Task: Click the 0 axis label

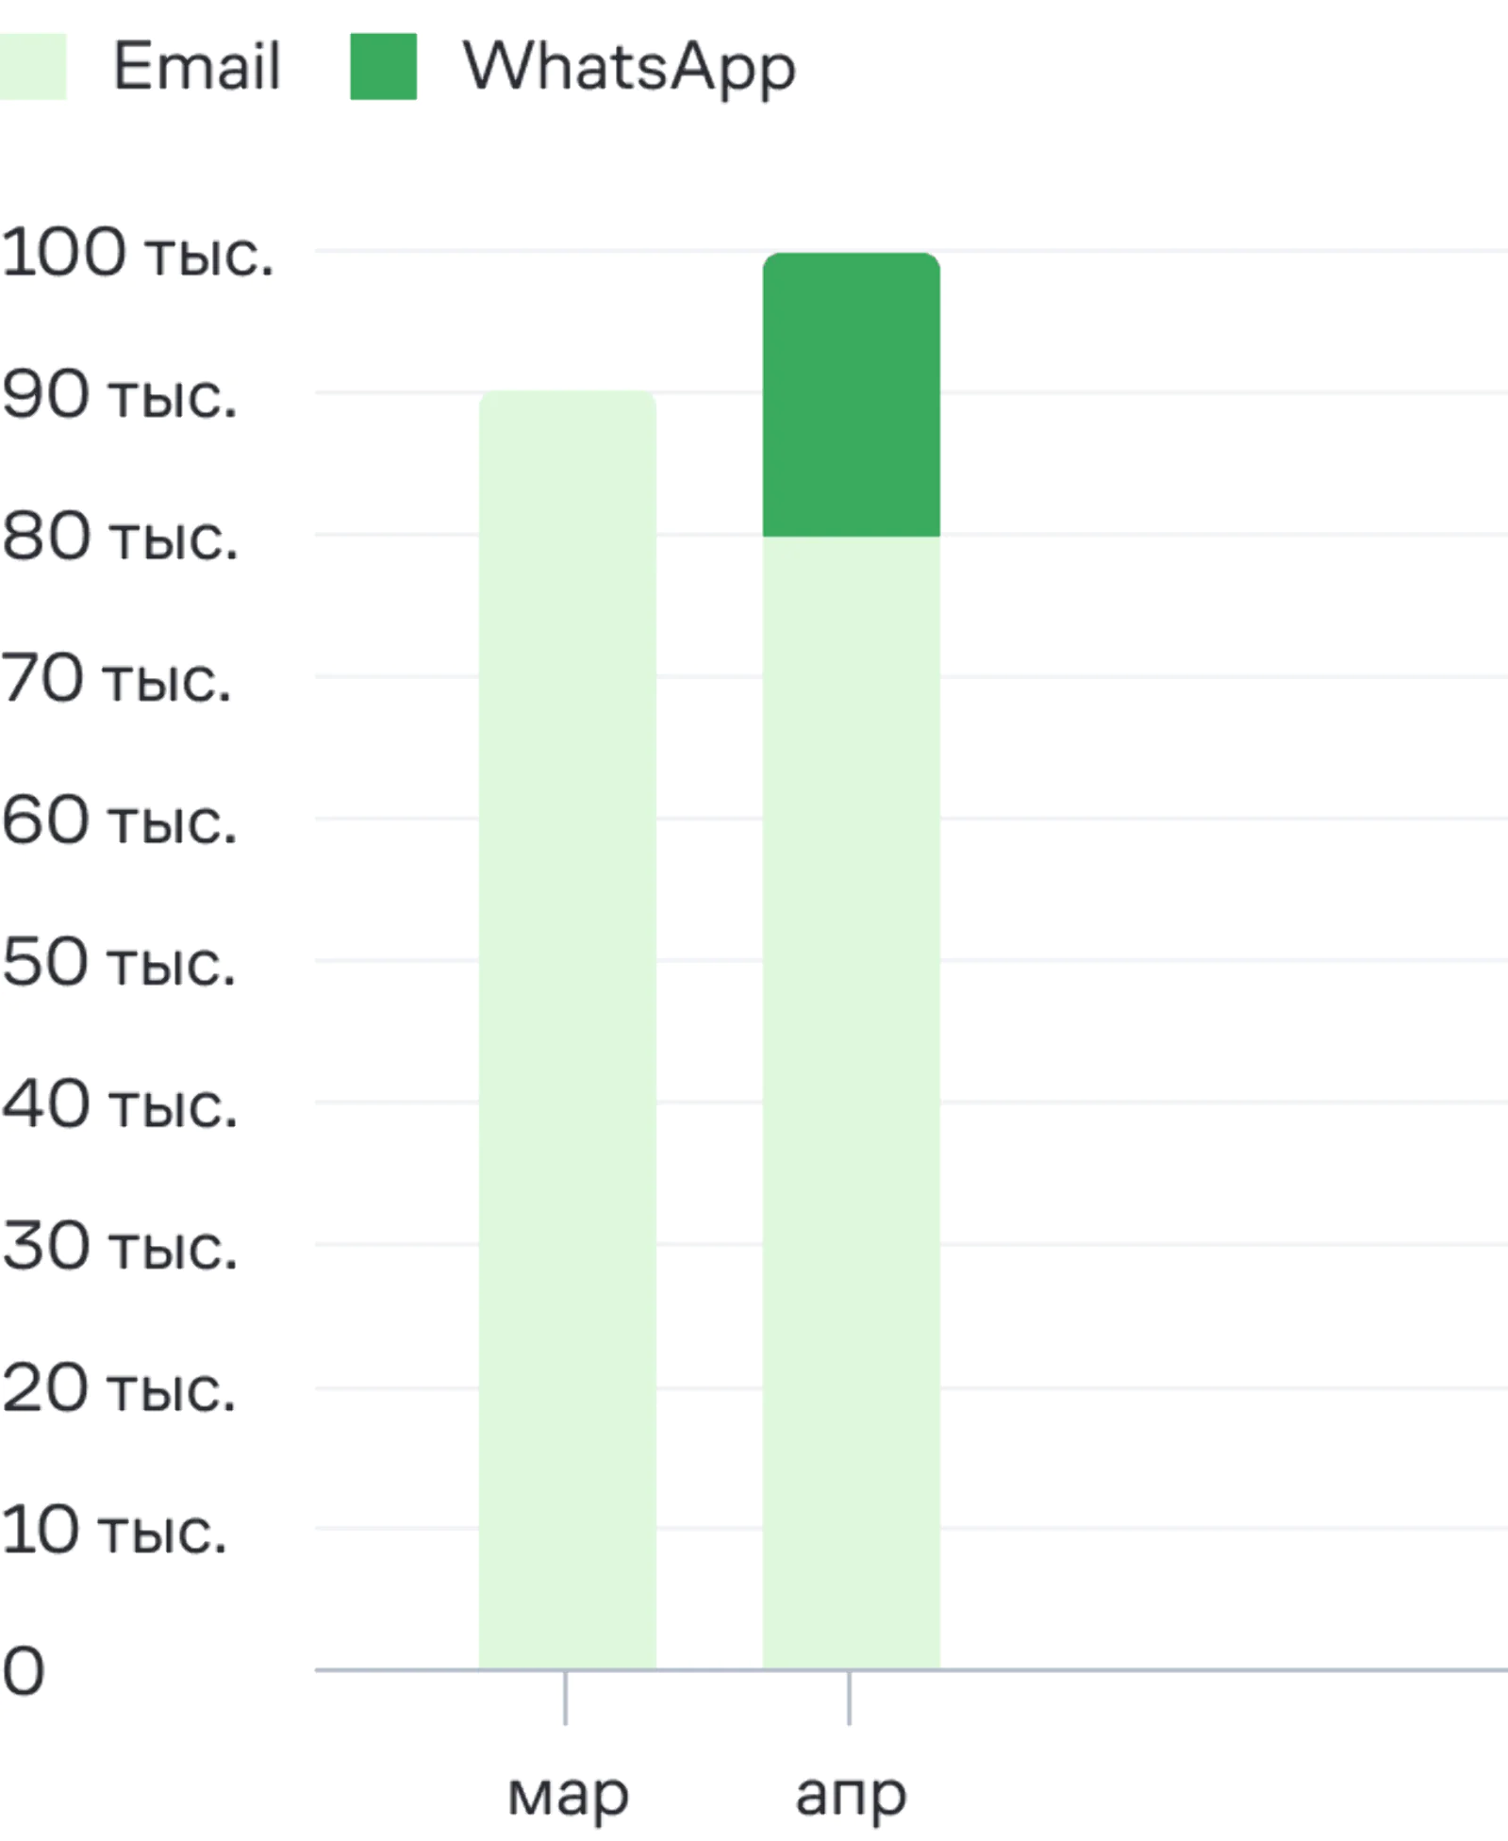Action: coord(23,1671)
